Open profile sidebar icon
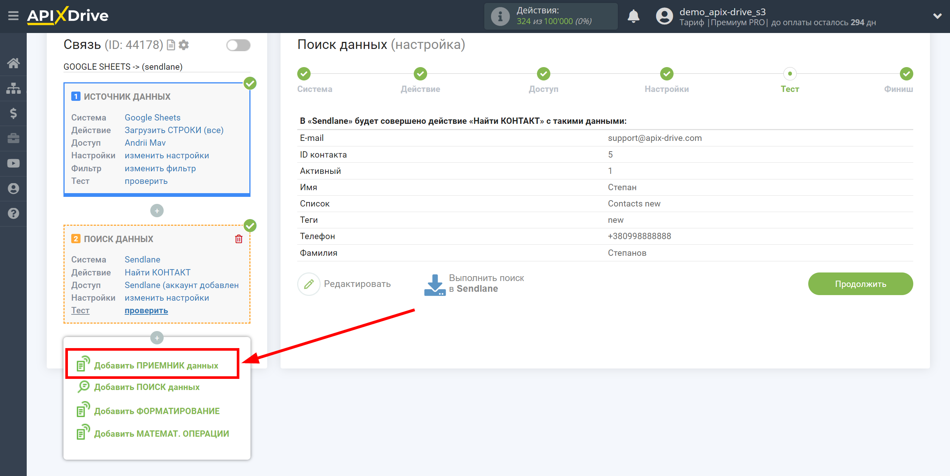This screenshot has width=950, height=476. (x=13, y=188)
